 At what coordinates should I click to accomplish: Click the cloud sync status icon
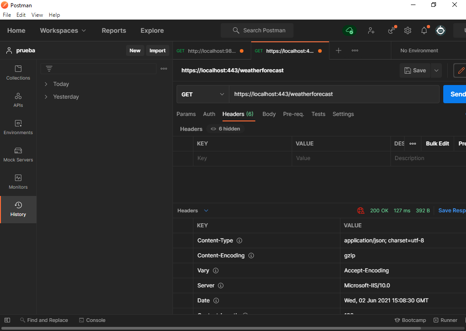tap(349, 30)
